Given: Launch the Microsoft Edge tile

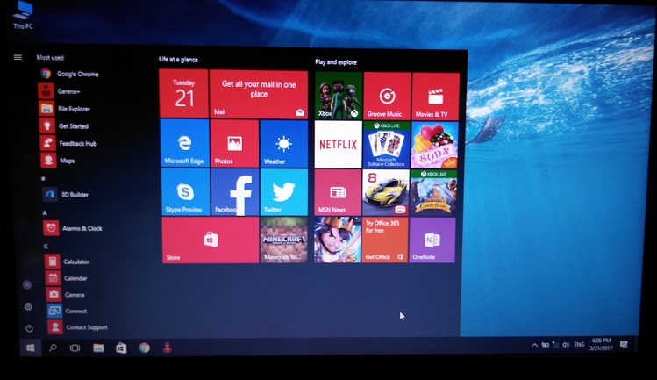Looking at the screenshot, I should [x=185, y=143].
